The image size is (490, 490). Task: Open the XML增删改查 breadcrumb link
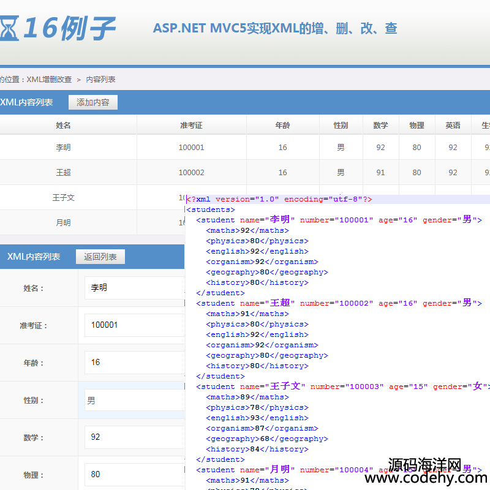49,80
